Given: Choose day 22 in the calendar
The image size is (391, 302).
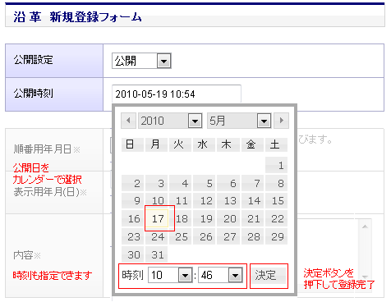Looking at the screenshot, I should coord(276,218).
